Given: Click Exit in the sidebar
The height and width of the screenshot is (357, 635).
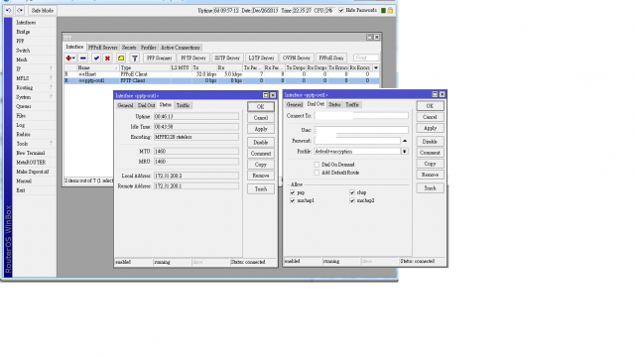Looking at the screenshot, I should (x=20, y=190).
